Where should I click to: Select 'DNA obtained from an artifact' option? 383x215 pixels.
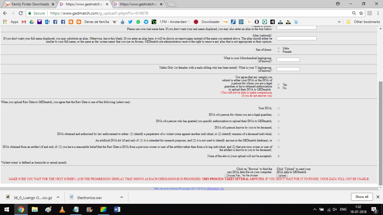click(x=278, y=147)
